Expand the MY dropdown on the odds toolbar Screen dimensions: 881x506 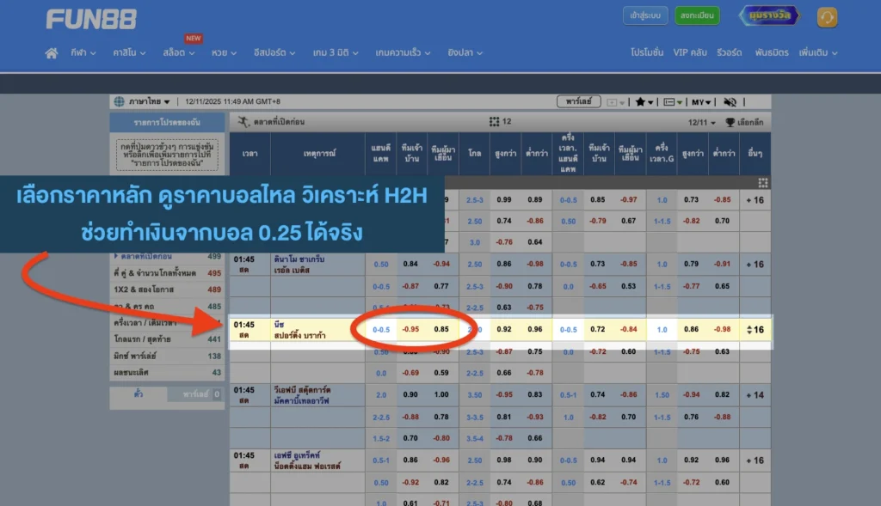pyautogui.click(x=700, y=101)
